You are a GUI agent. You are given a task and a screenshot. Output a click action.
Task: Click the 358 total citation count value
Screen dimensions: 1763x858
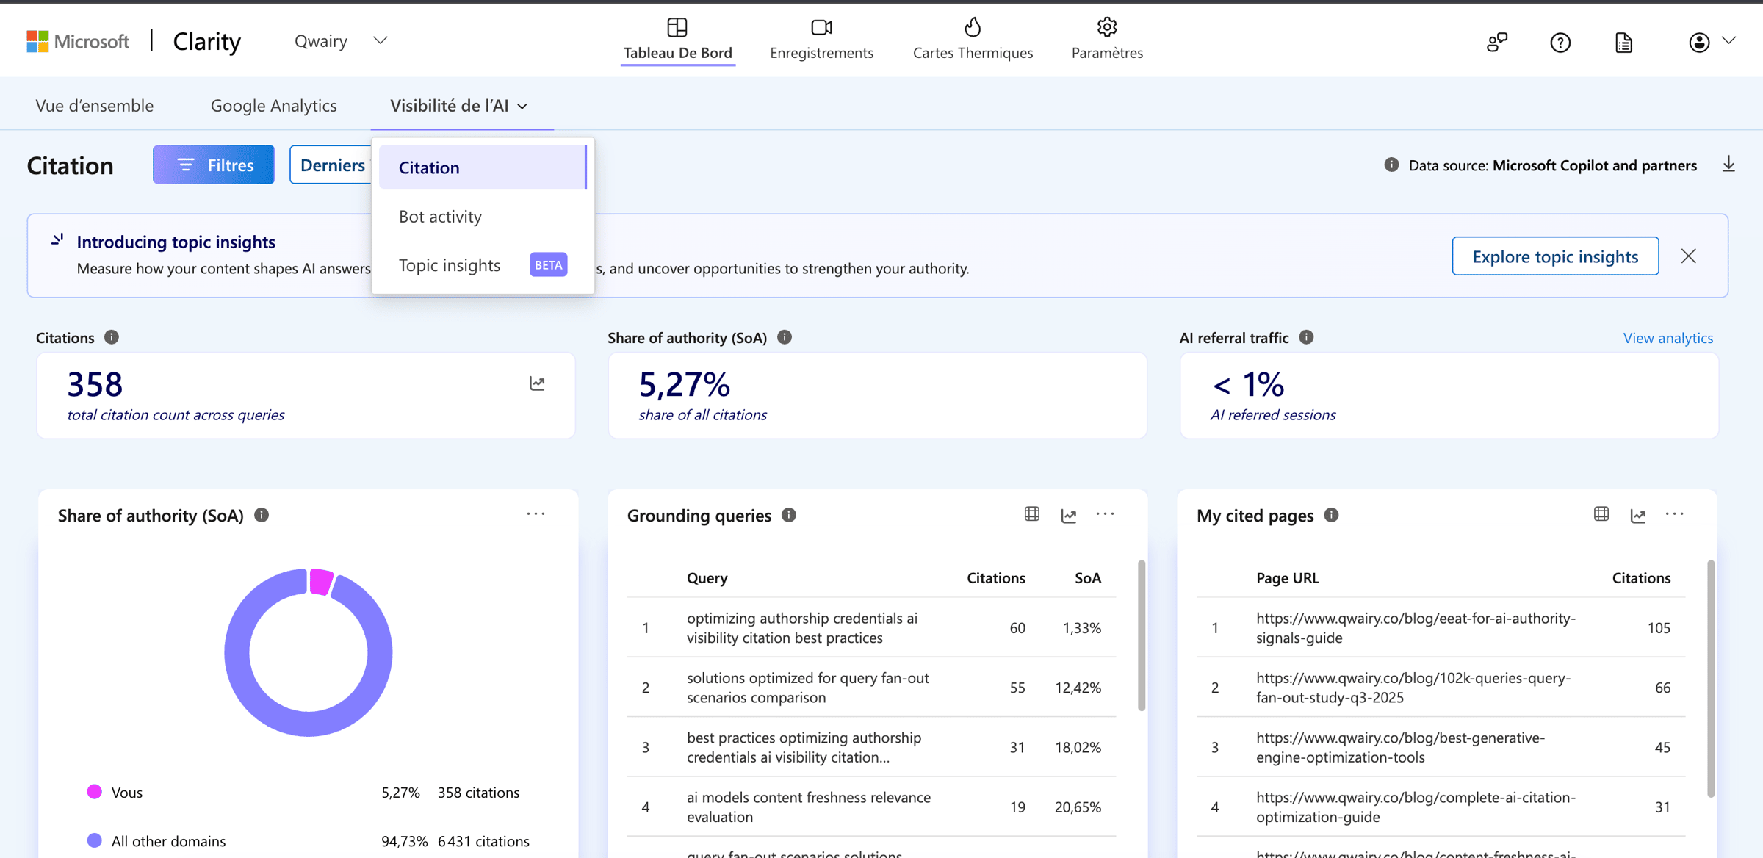(95, 384)
